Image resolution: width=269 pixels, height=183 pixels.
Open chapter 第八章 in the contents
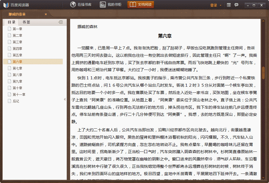[x=17, y=75]
